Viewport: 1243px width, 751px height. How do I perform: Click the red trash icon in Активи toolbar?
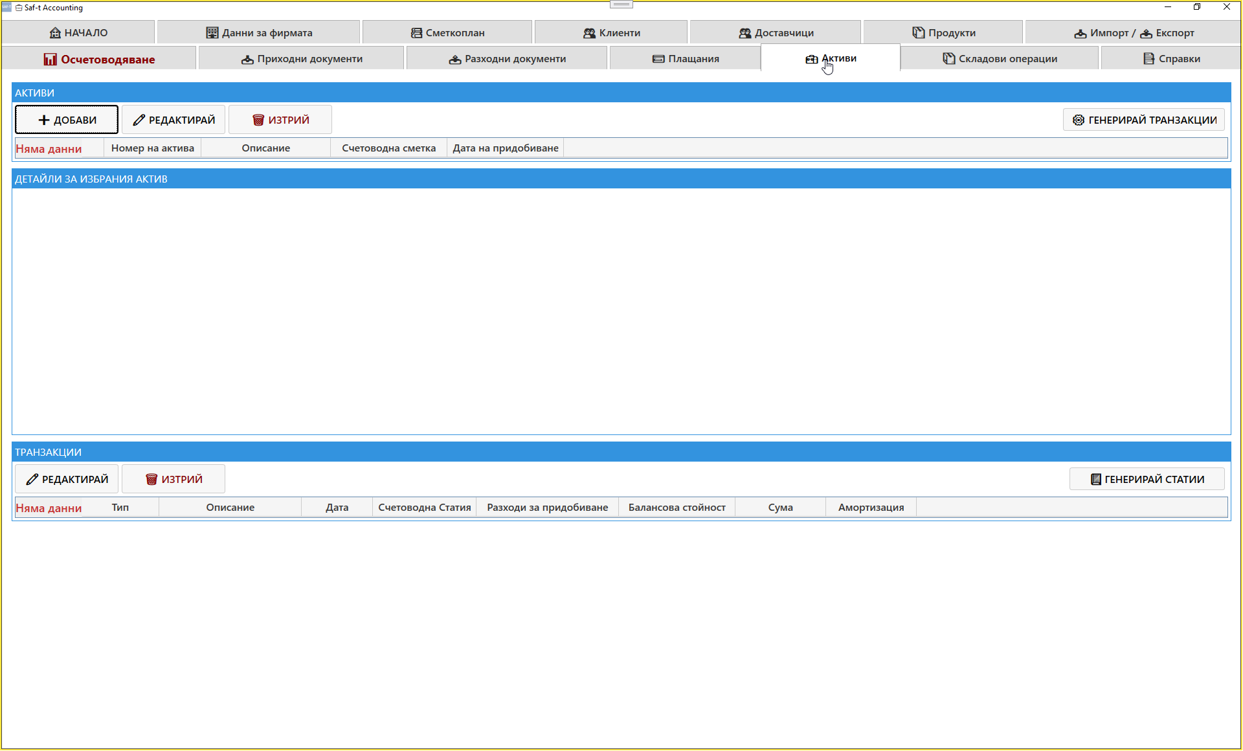coord(258,120)
